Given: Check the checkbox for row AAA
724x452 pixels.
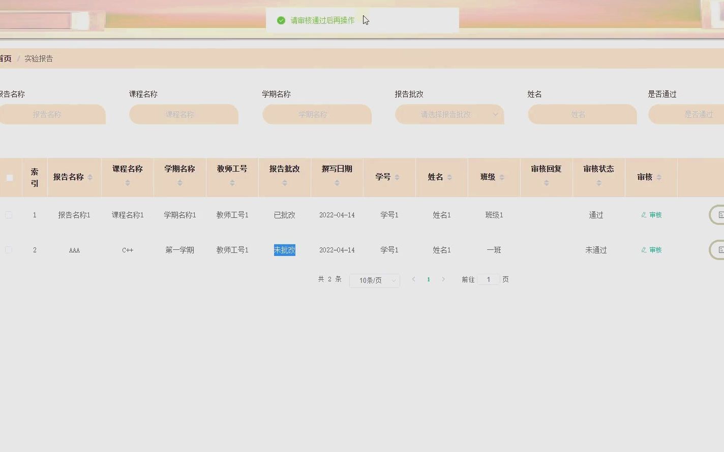Looking at the screenshot, I should coord(9,250).
